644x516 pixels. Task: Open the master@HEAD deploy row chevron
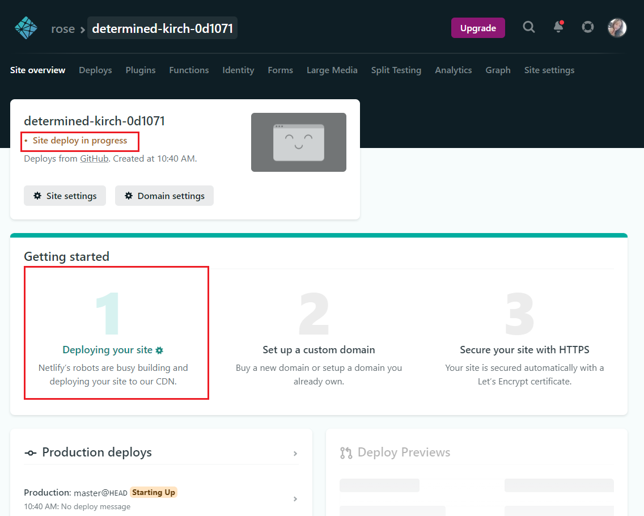(295, 499)
